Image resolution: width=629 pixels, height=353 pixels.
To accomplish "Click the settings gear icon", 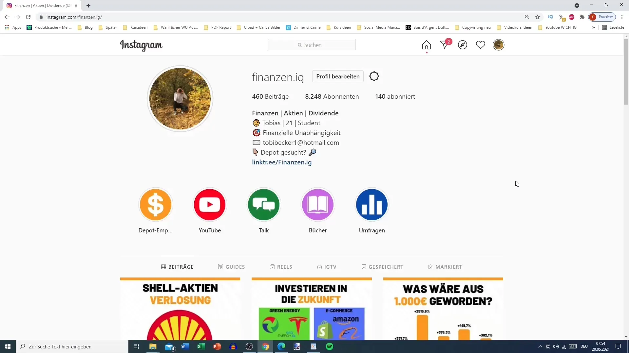I will click(x=374, y=76).
